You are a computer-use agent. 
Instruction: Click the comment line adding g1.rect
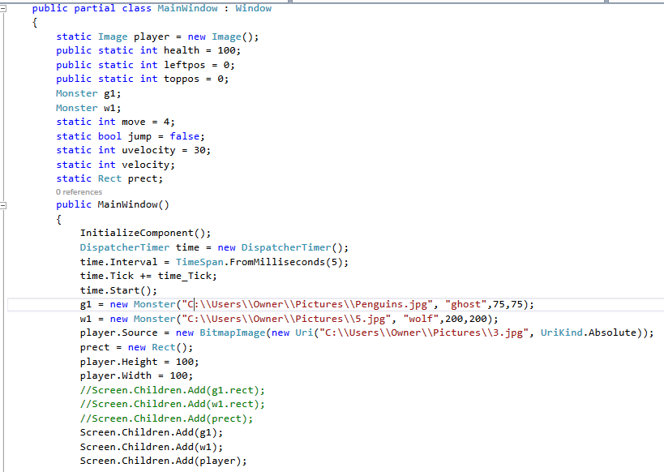click(173, 390)
